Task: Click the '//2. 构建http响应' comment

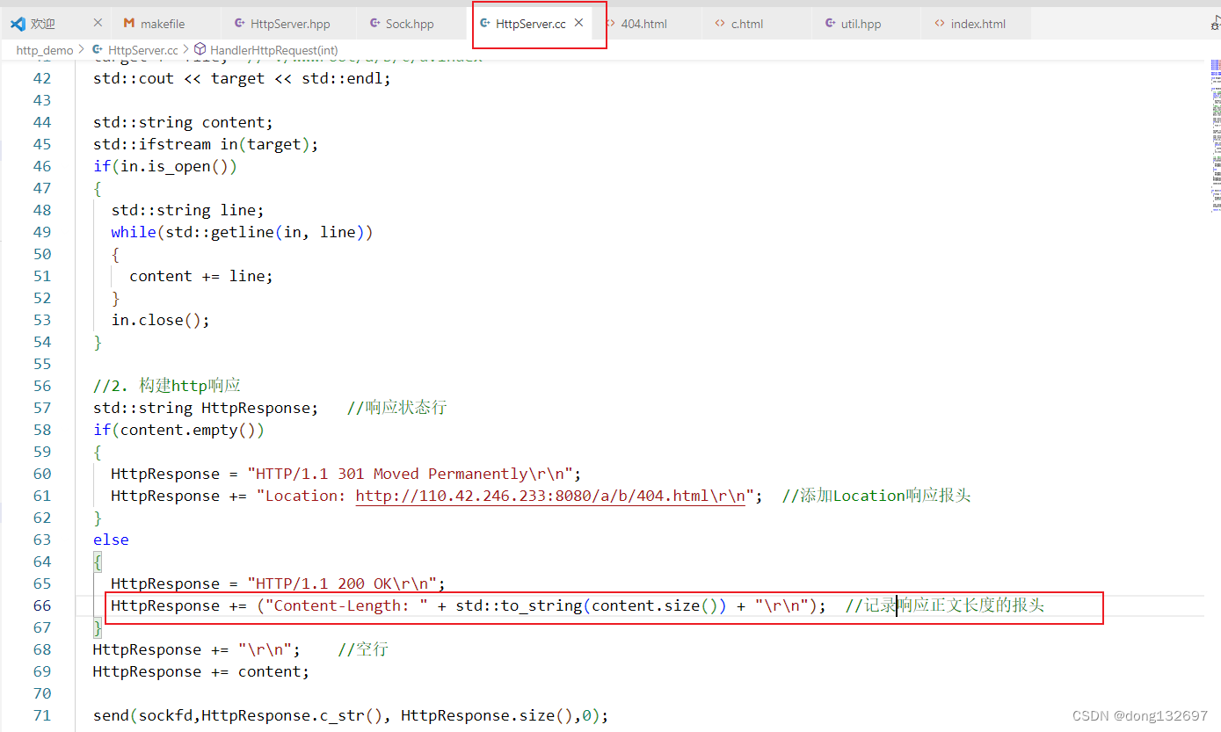Action: [167, 386]
